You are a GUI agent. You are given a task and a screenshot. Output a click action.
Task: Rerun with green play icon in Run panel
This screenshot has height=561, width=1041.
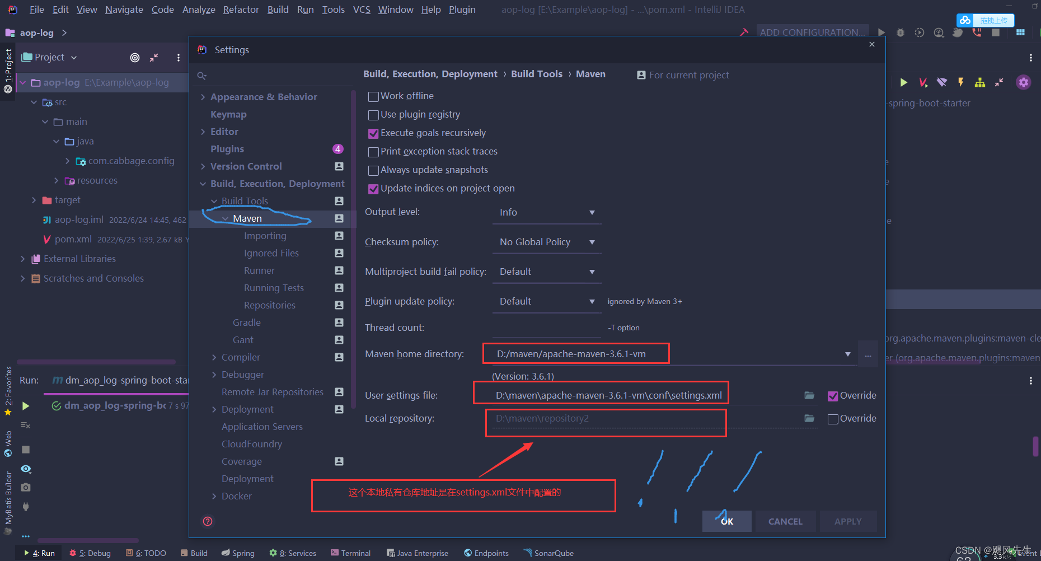[26, 406]
